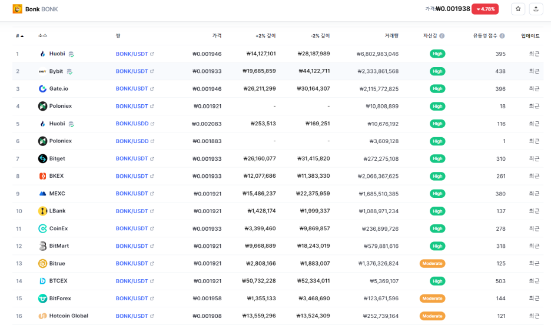
Task: Click LBank exchange name
Action: point(57,211)
